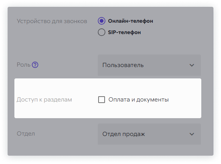Click the Доступ к разделам label

44,100
